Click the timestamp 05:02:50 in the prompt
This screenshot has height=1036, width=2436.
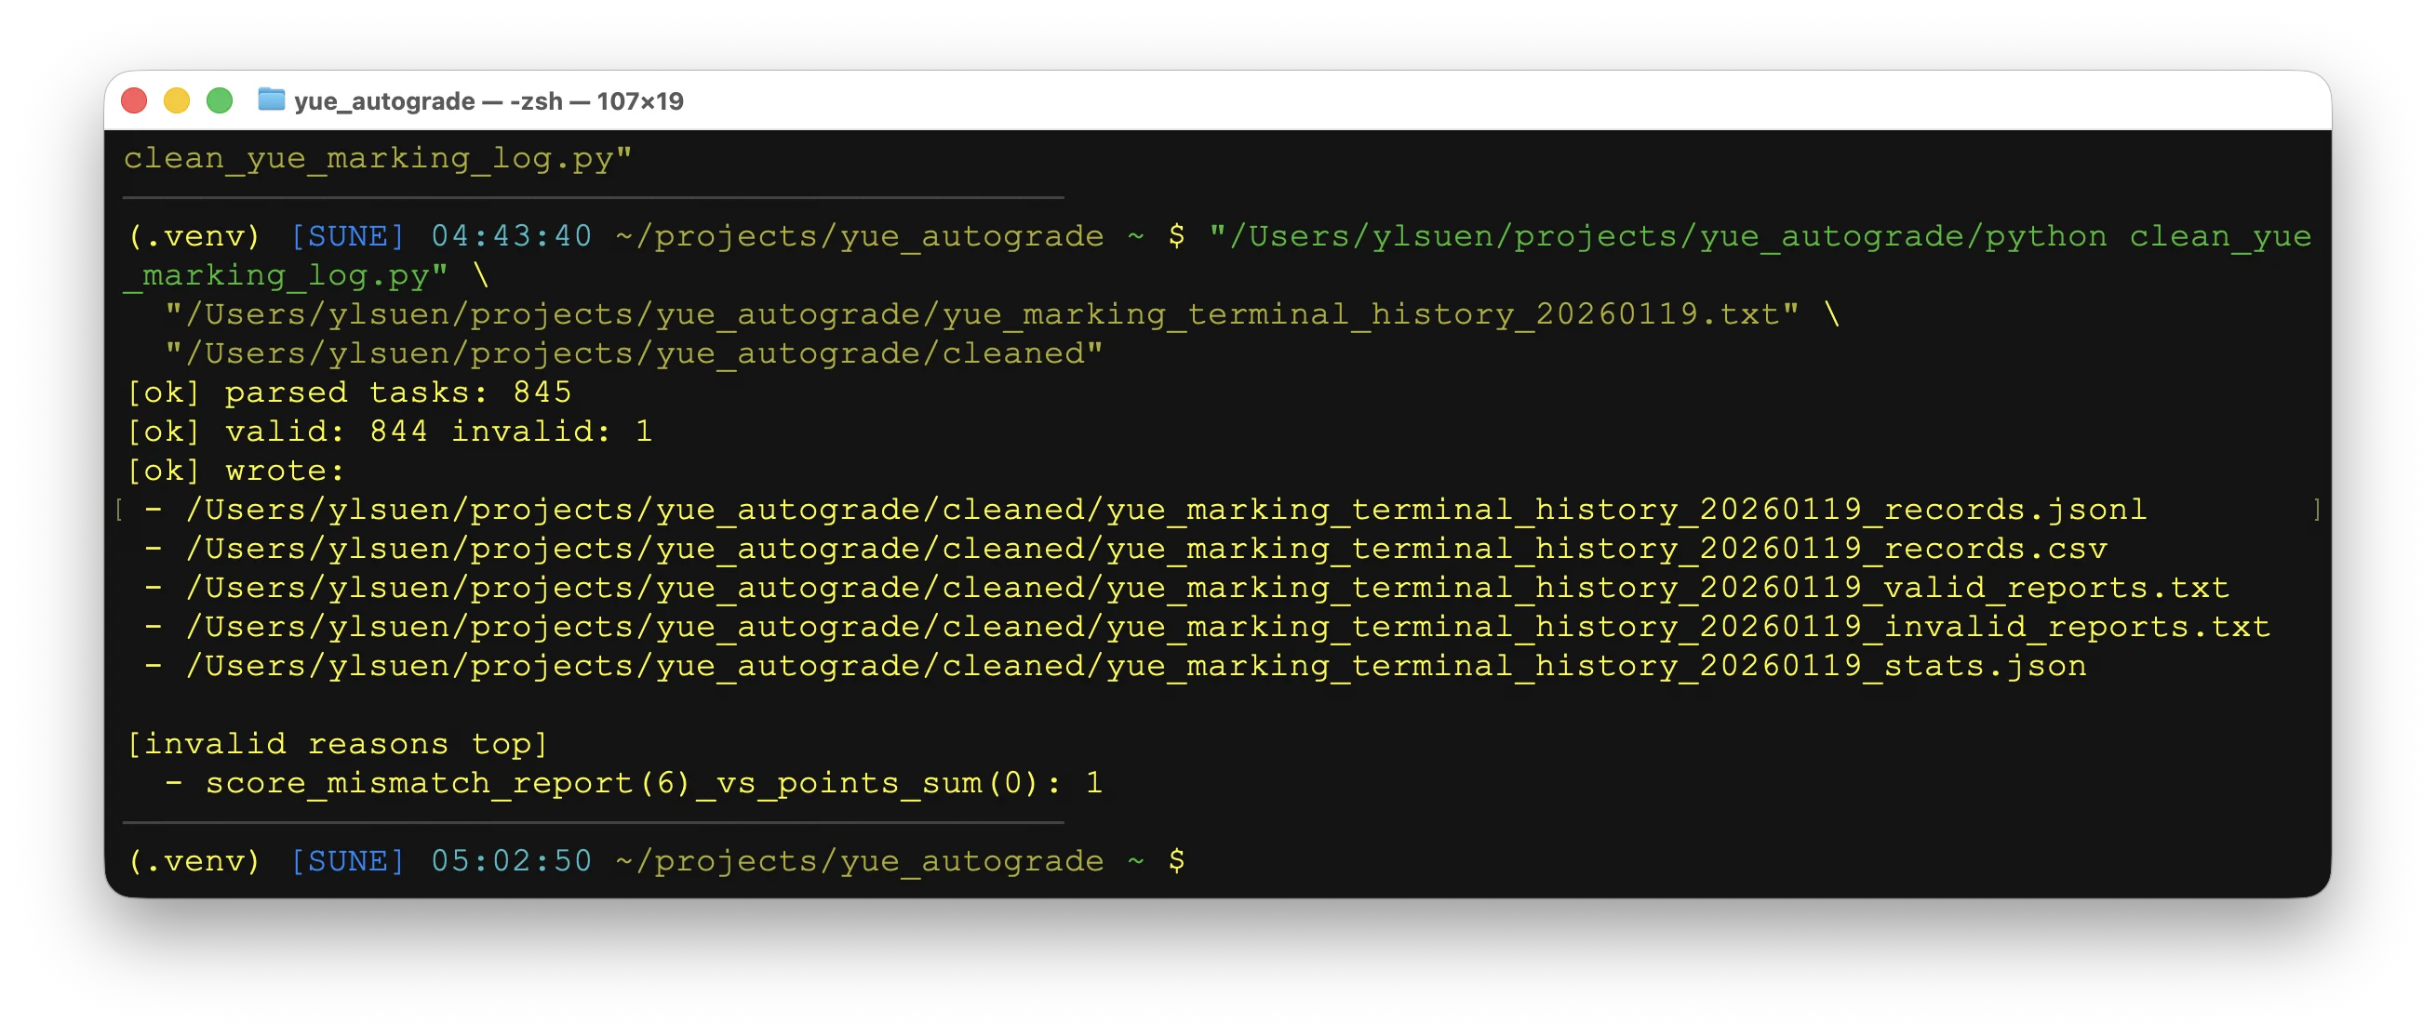511,860
